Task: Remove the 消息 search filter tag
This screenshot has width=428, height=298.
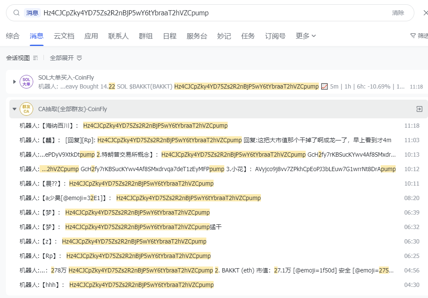Action: point(32,13)
